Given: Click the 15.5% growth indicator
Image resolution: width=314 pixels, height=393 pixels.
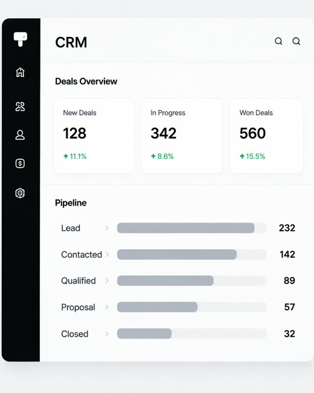Looking at the screenshot, I should pyautogui.click(x=252, y=157).
